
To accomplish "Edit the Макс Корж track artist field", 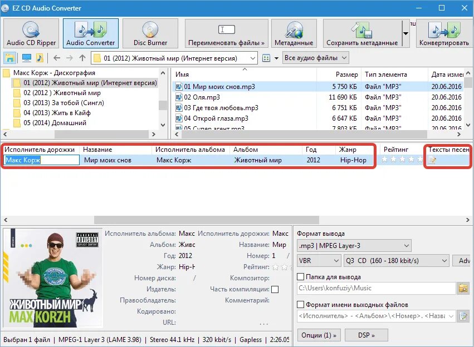I will pyautogui.click(x=42, y=160).
